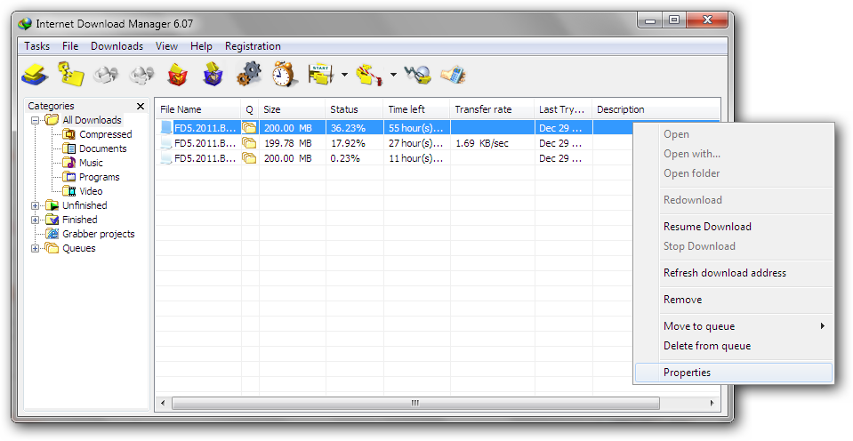This screenshot has height=441, width=853.
Task: Click the Resume toolbar icon
Action: click(x=71, y=75)
